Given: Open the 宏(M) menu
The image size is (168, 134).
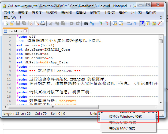Looking at the screenshot, I should click(x=123, y=13).
